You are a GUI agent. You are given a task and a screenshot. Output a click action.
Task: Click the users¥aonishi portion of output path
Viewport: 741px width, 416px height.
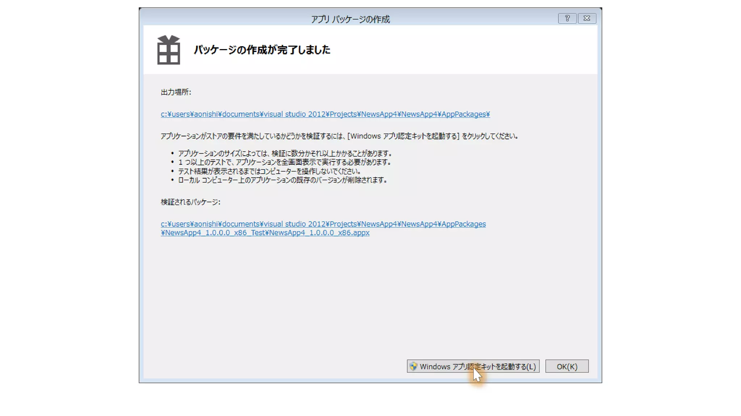point(195,114)
